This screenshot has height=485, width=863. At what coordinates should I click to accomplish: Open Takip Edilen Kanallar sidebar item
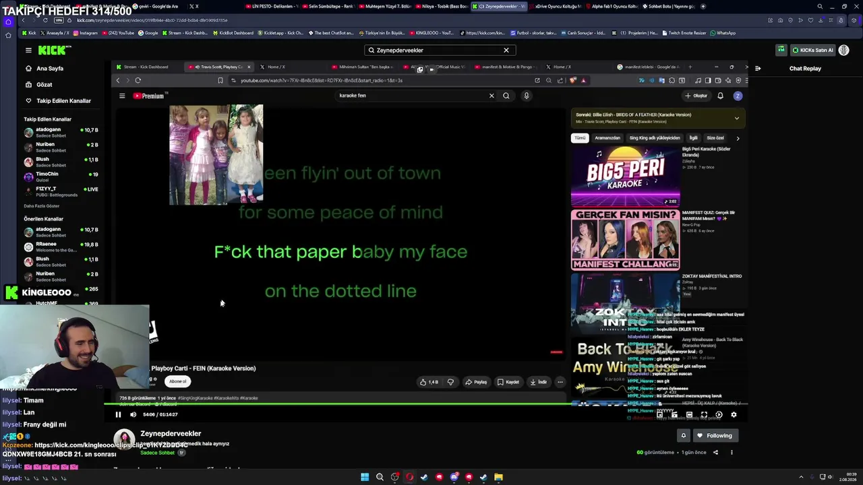(x=63, y=100)
